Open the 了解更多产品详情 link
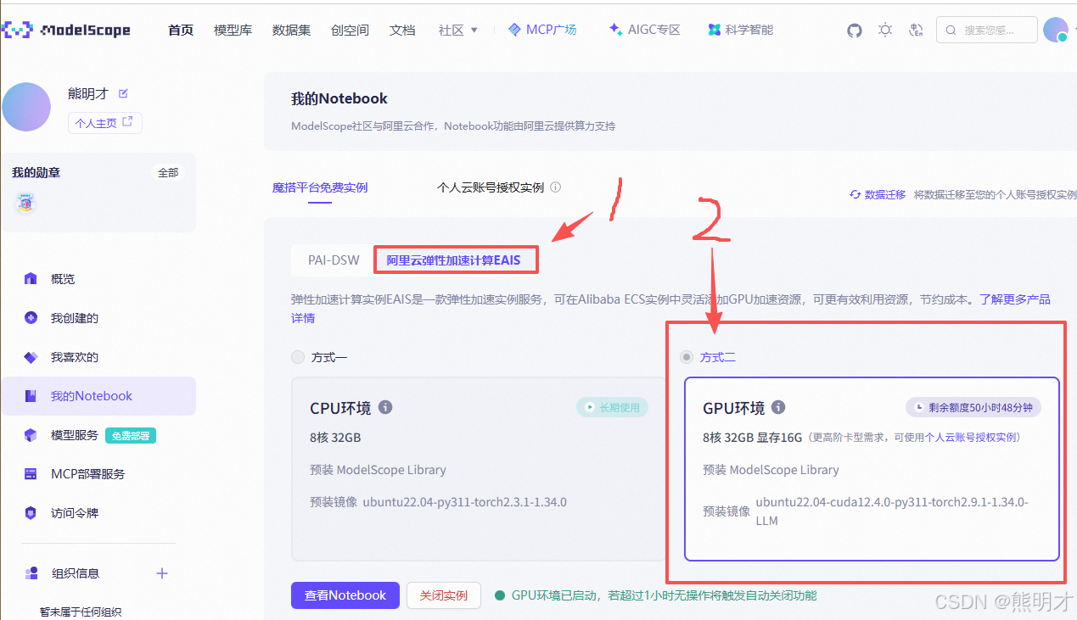This screenshot has width=1077, height=620. (1015, 299)
